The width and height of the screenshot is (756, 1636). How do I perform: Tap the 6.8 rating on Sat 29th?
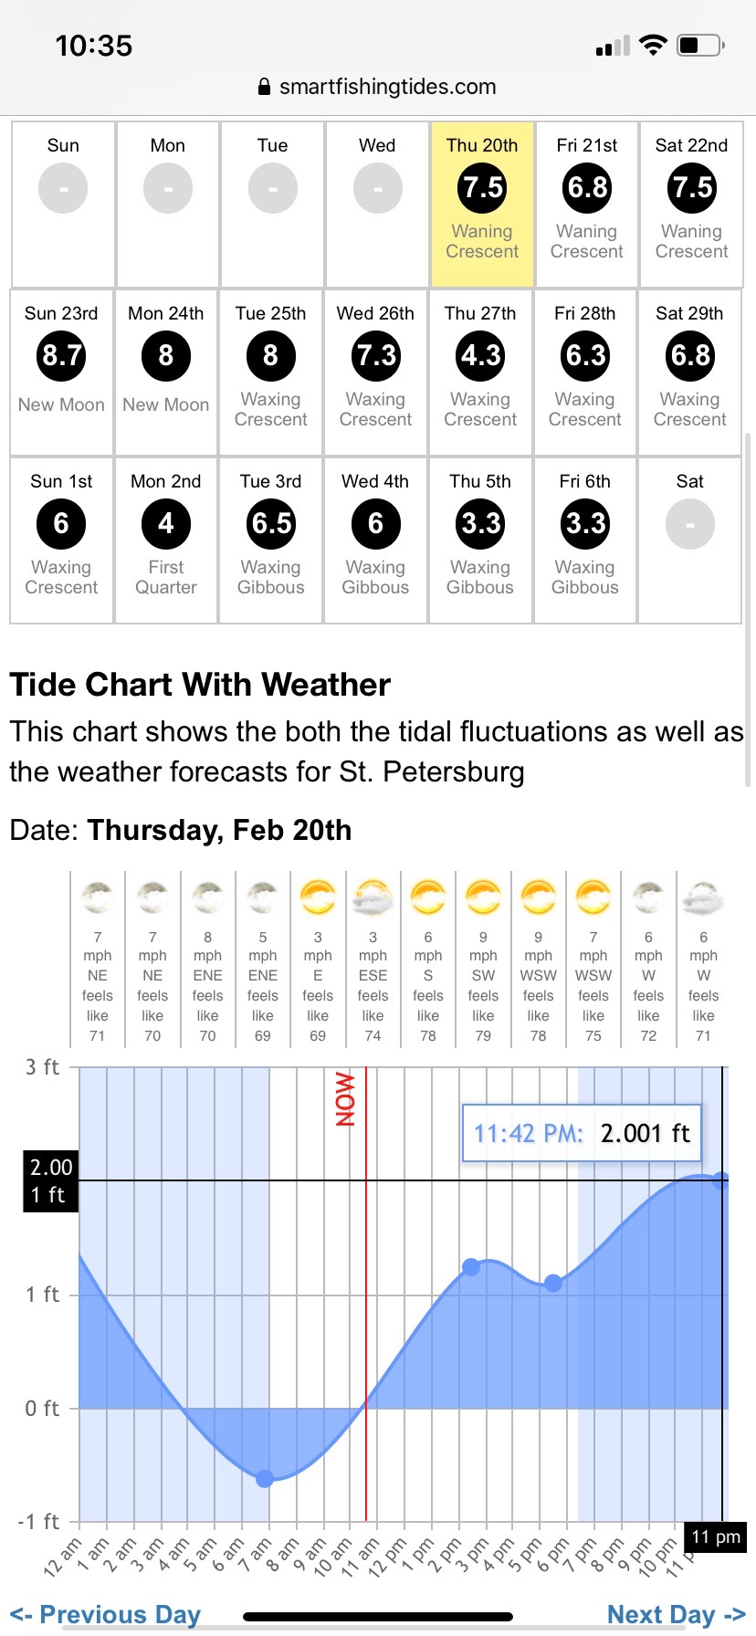tap(690, 355)
